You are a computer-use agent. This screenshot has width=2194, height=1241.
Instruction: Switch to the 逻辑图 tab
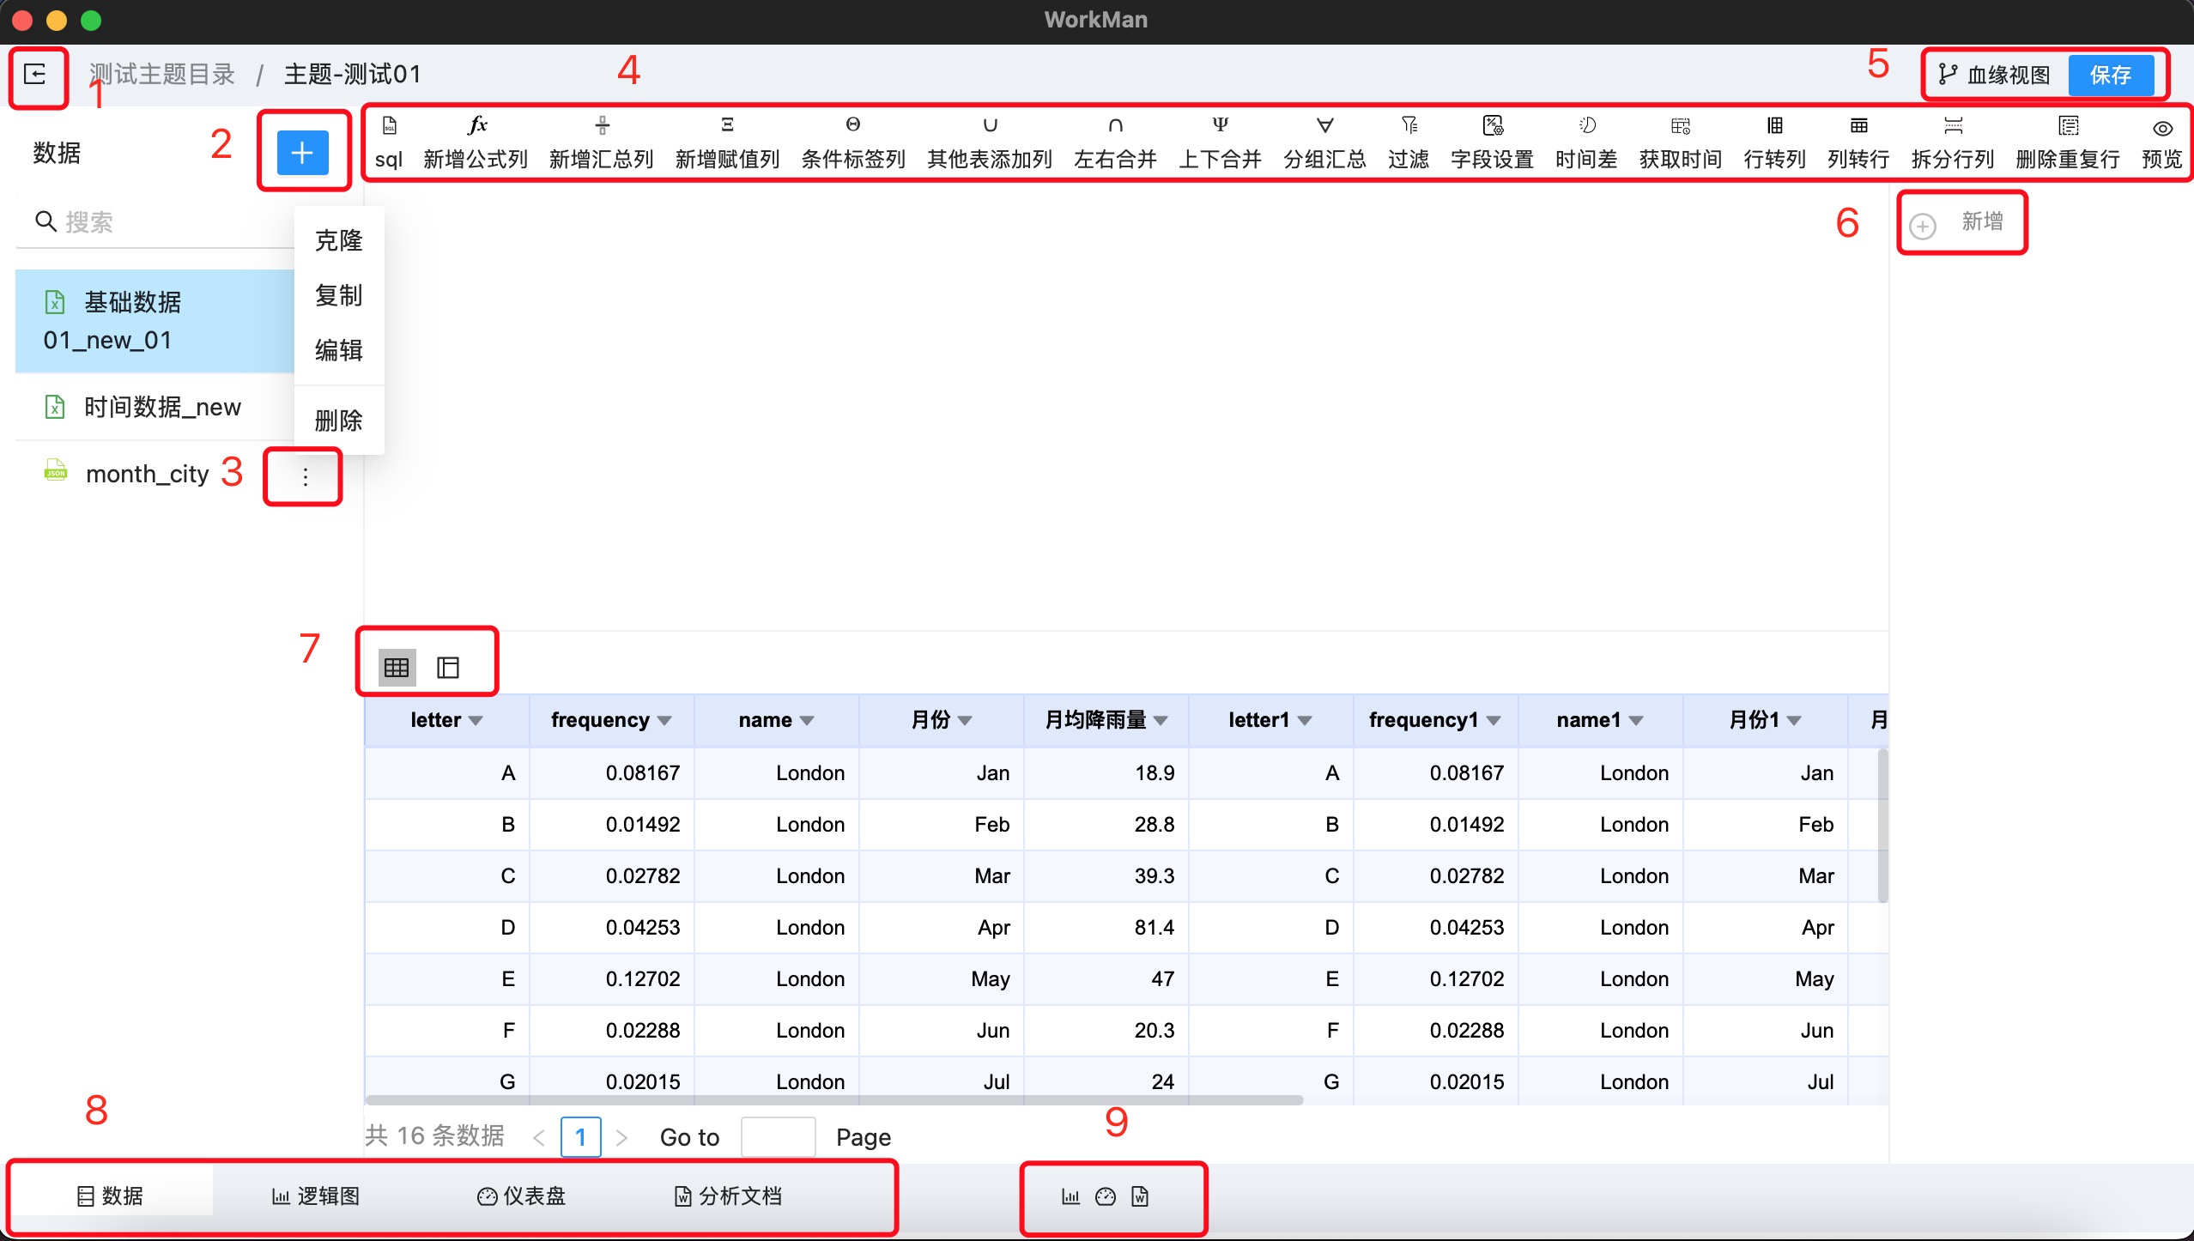coord(315,1196)
